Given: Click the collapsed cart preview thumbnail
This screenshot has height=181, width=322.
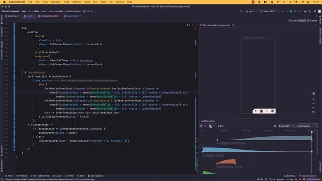Looking at the screenshot, I should pyautogui.click(x=264, y=111).
